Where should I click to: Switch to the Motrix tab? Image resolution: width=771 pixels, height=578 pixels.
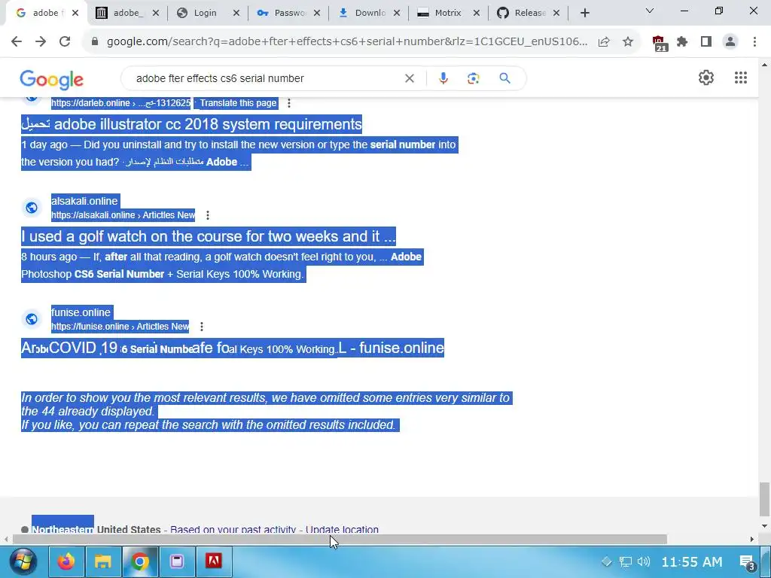point(447,13)
